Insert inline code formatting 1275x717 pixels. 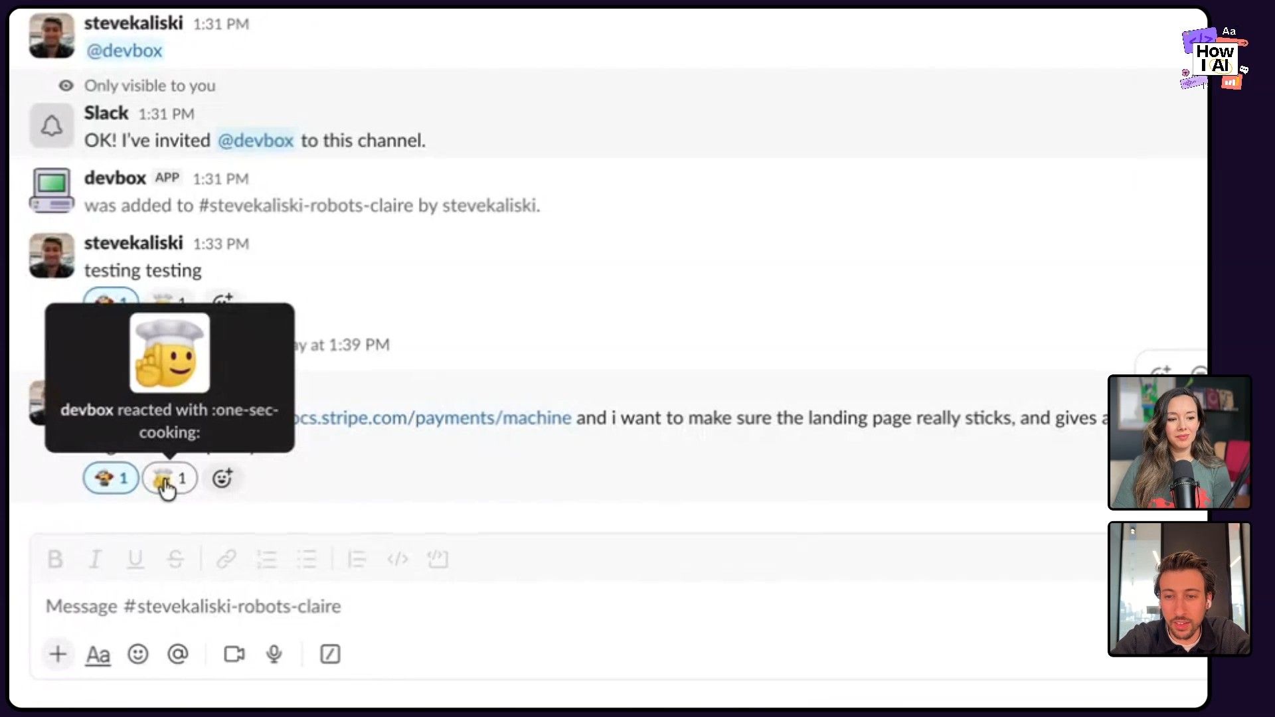coord(397,560)
